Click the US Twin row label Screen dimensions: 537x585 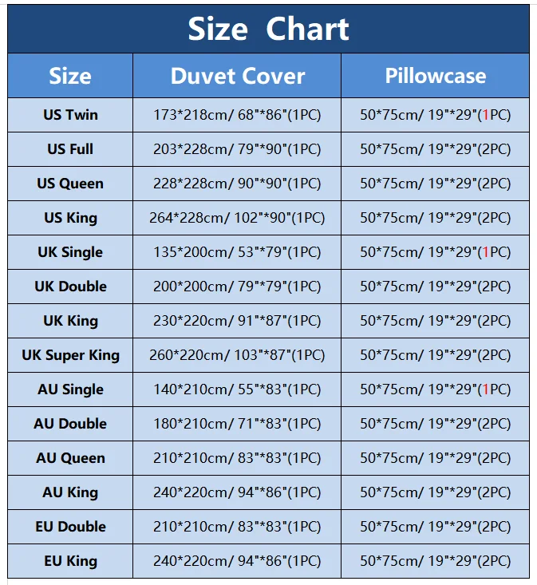coord(70,115)
